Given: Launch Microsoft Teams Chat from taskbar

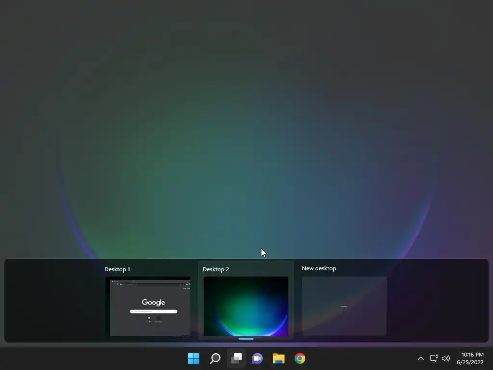Looking at the screenshot, I should tap(257, 358).
